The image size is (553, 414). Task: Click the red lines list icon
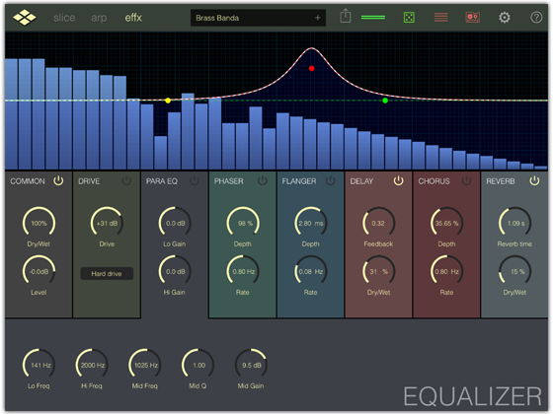440,18
